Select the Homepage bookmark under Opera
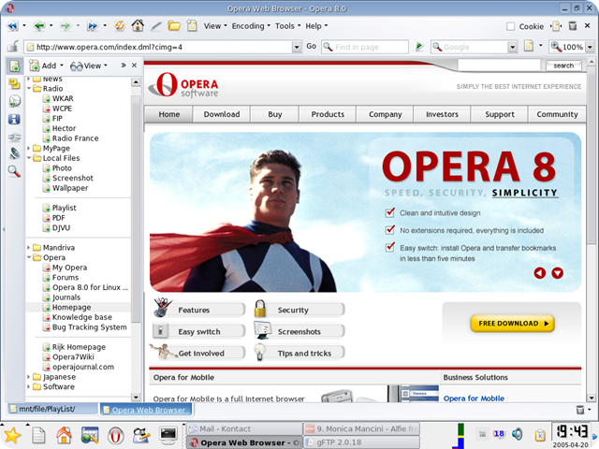The height and width of the screenshot is (449, 599). pos(71,307)
